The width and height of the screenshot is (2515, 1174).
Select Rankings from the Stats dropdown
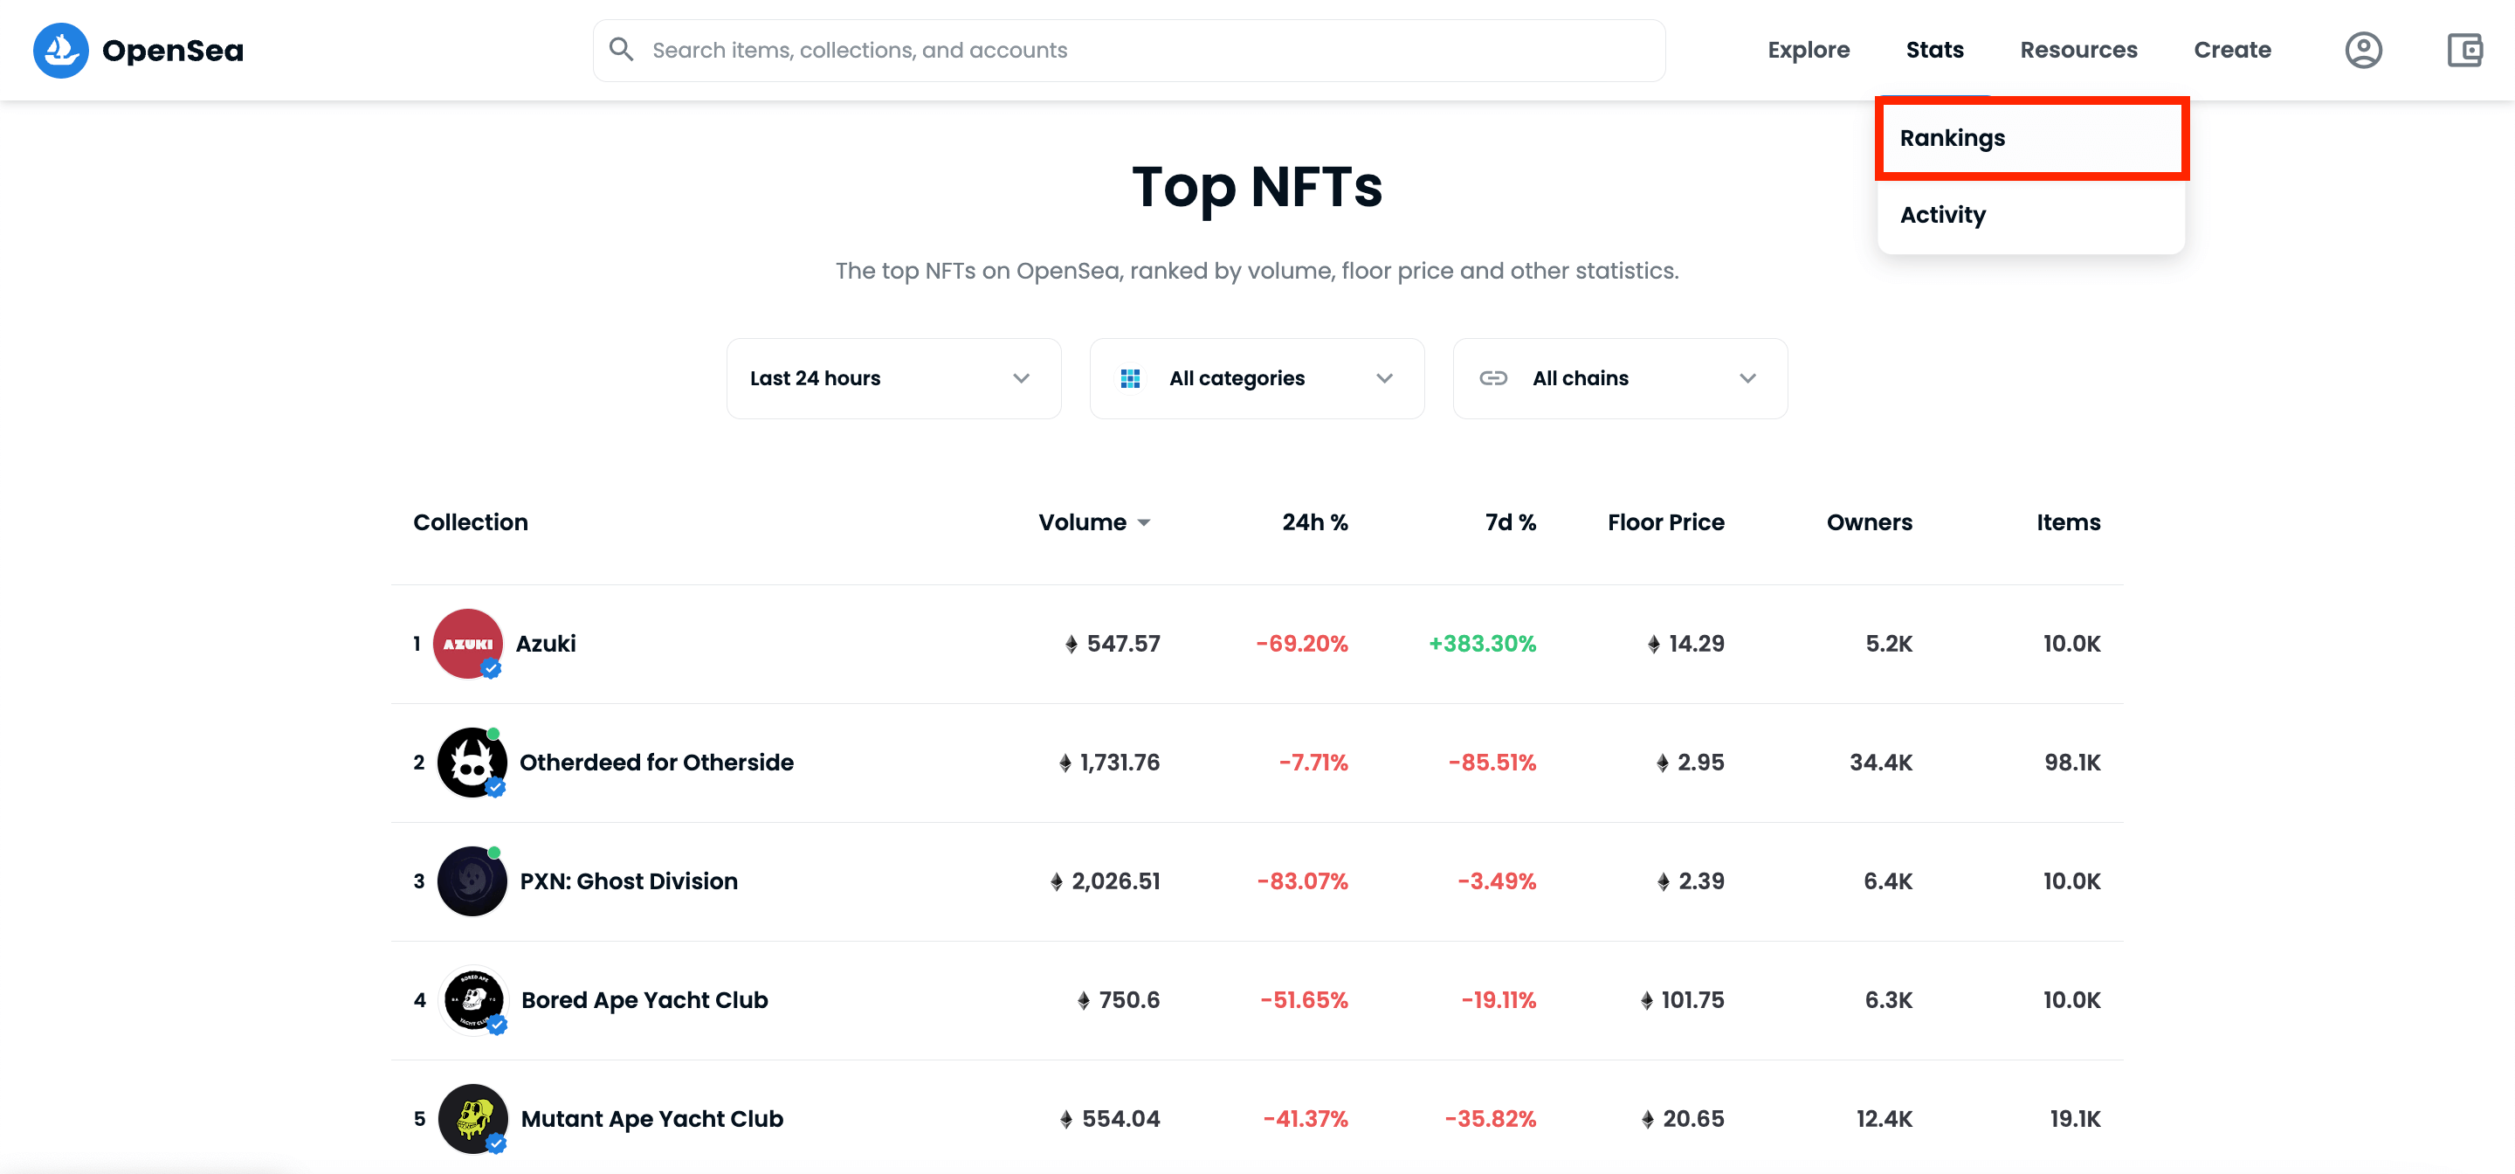pyautogui.click(x=2030, y=138)
